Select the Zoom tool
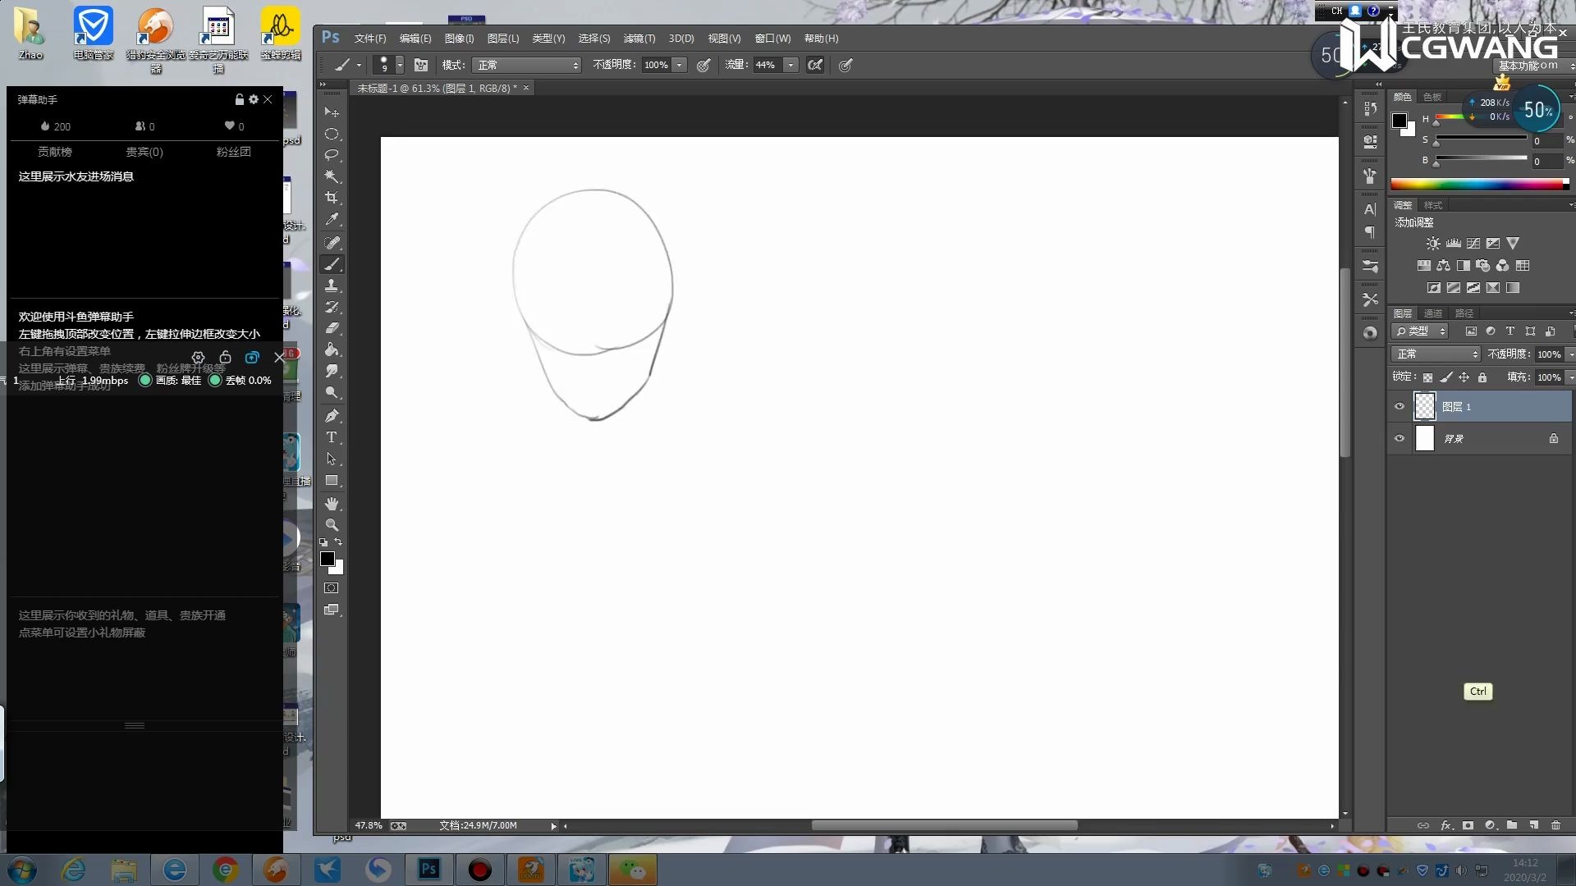This screenshot has width=1576, height=886. 332,525
